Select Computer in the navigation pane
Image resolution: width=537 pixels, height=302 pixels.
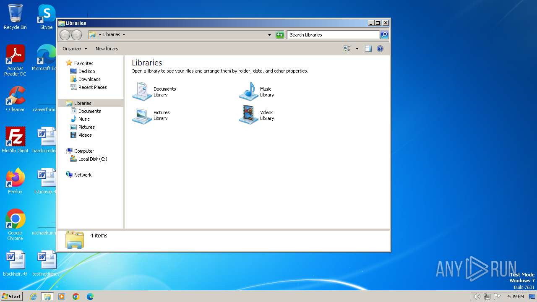[x=80, y=151]
